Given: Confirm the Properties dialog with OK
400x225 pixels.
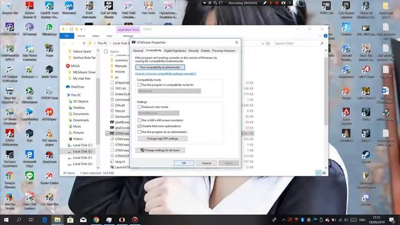Looking at the screenshot, I should point(184,163).
